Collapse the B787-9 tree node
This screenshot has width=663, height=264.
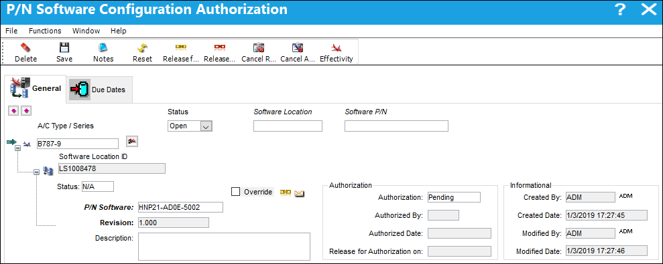(x=17, y=148)
